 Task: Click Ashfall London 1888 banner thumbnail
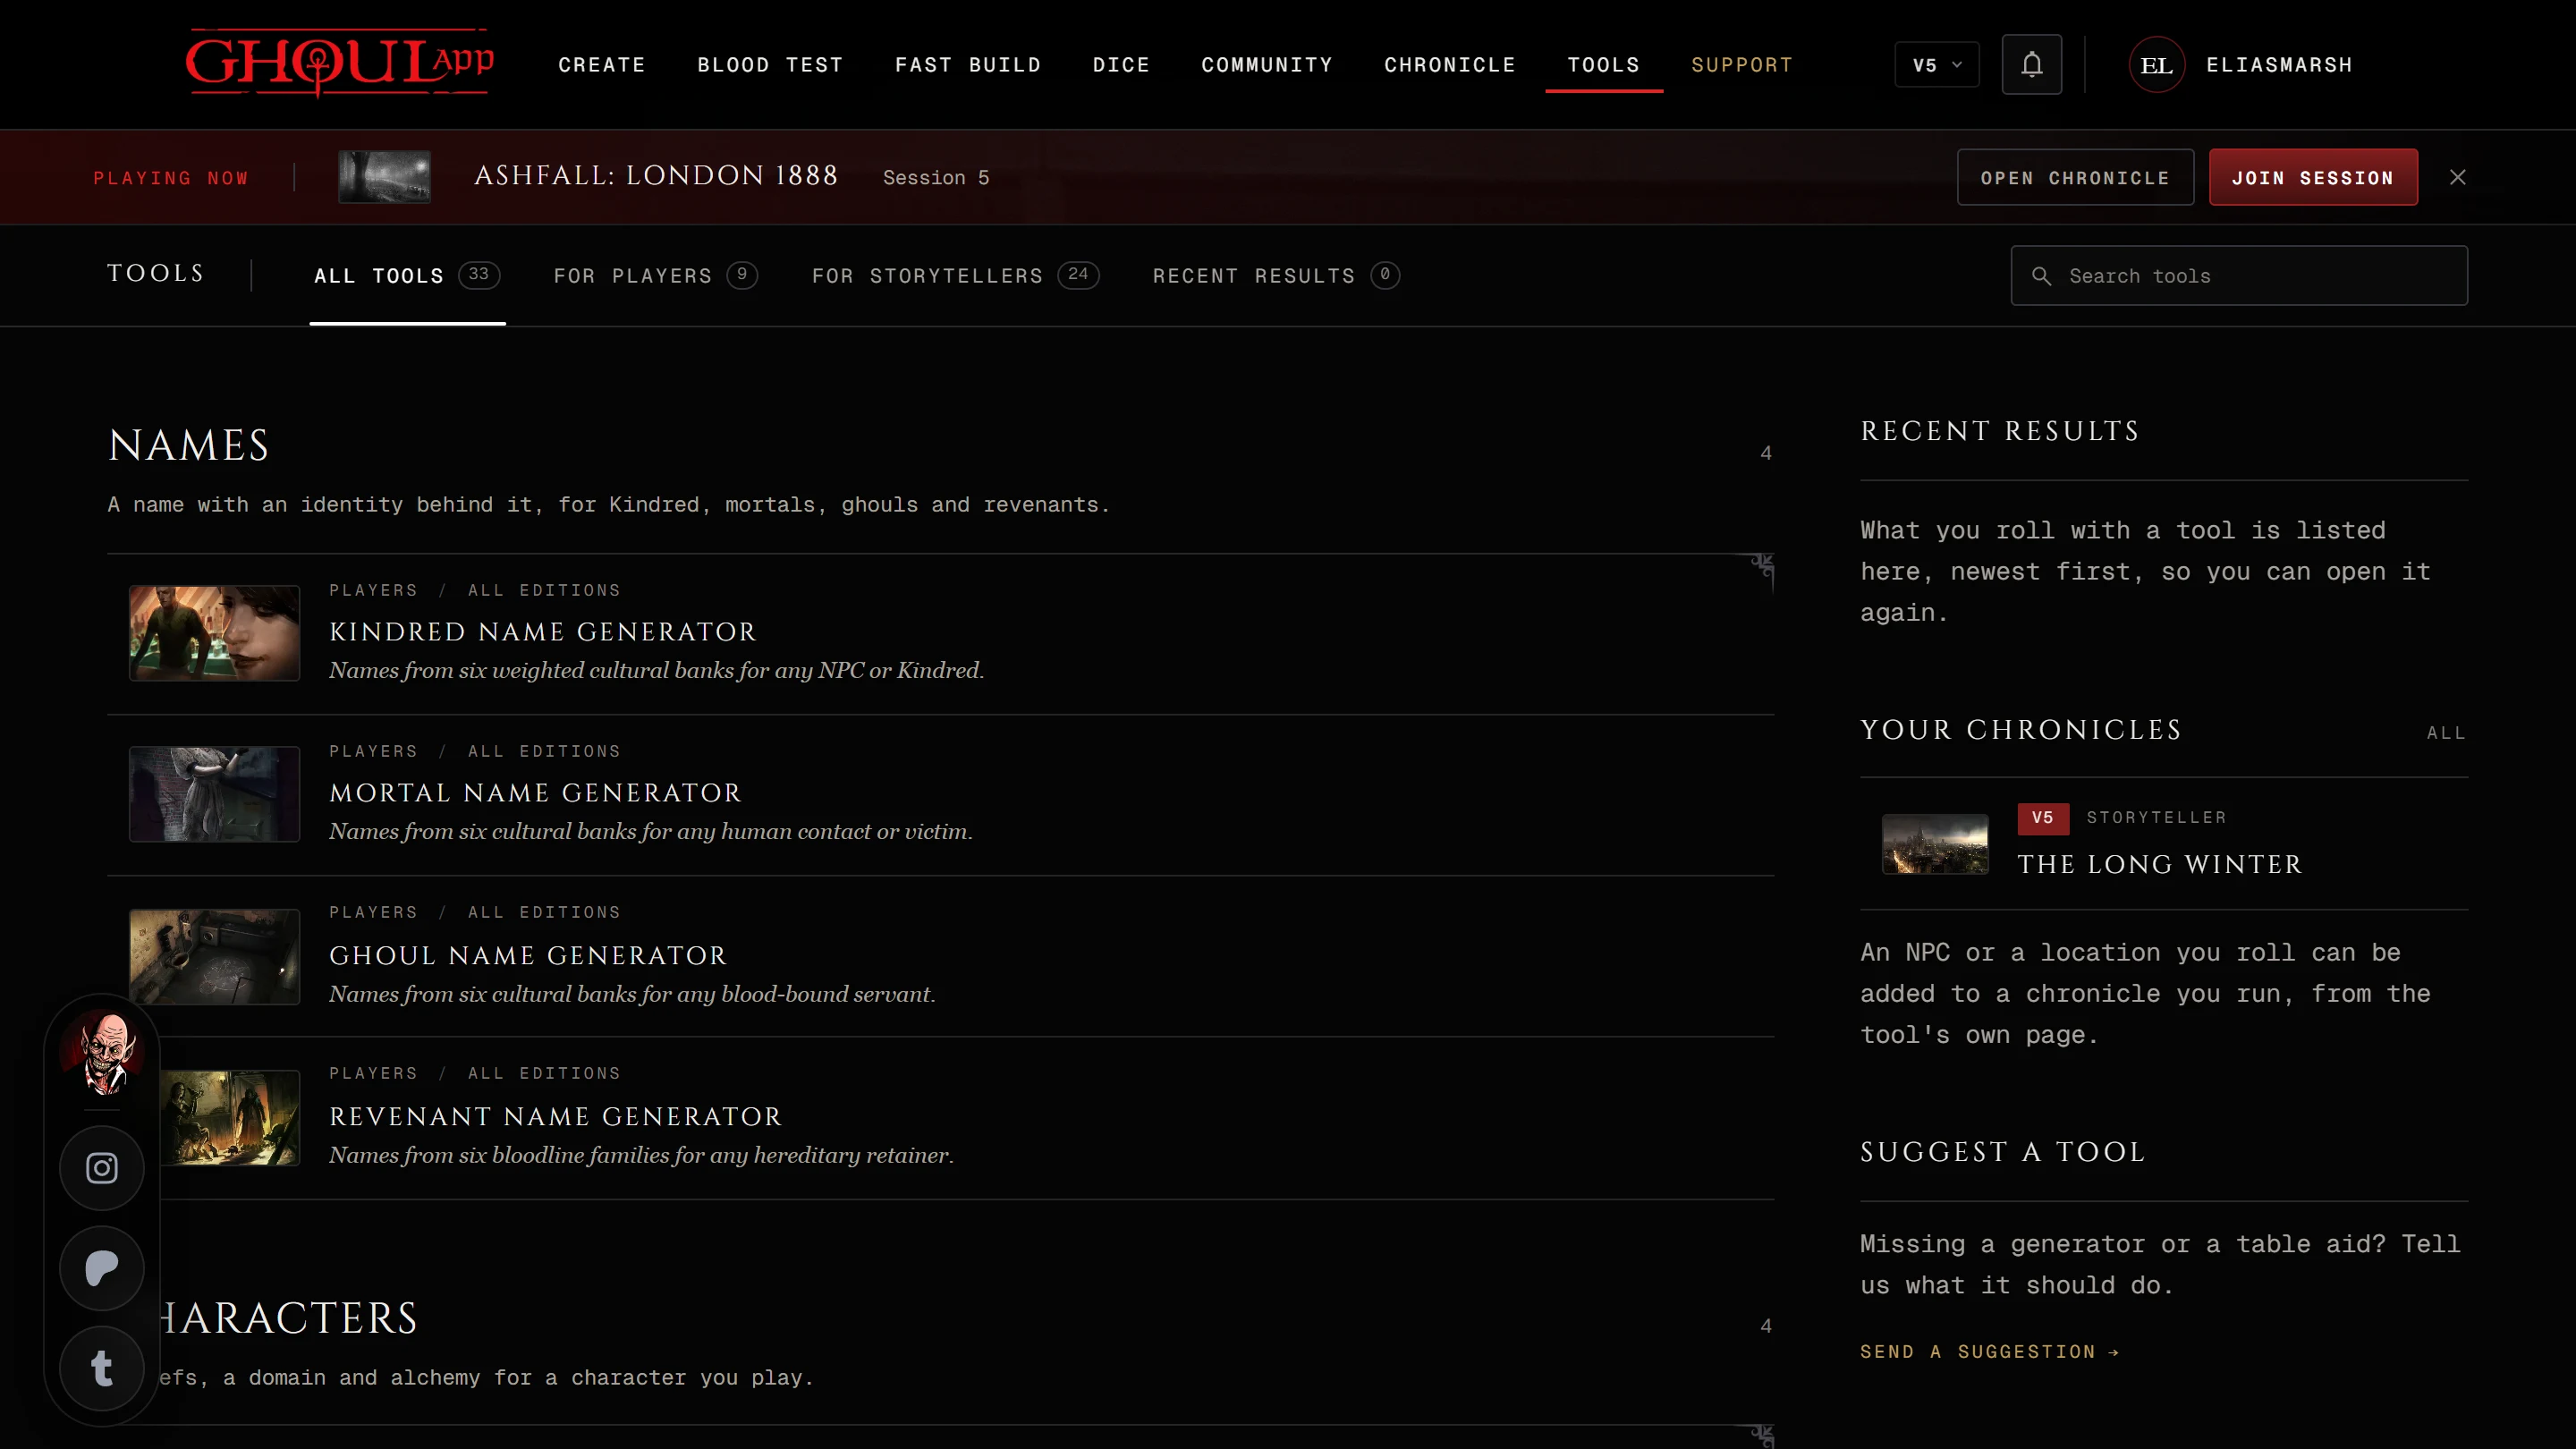tap(385, 177)
